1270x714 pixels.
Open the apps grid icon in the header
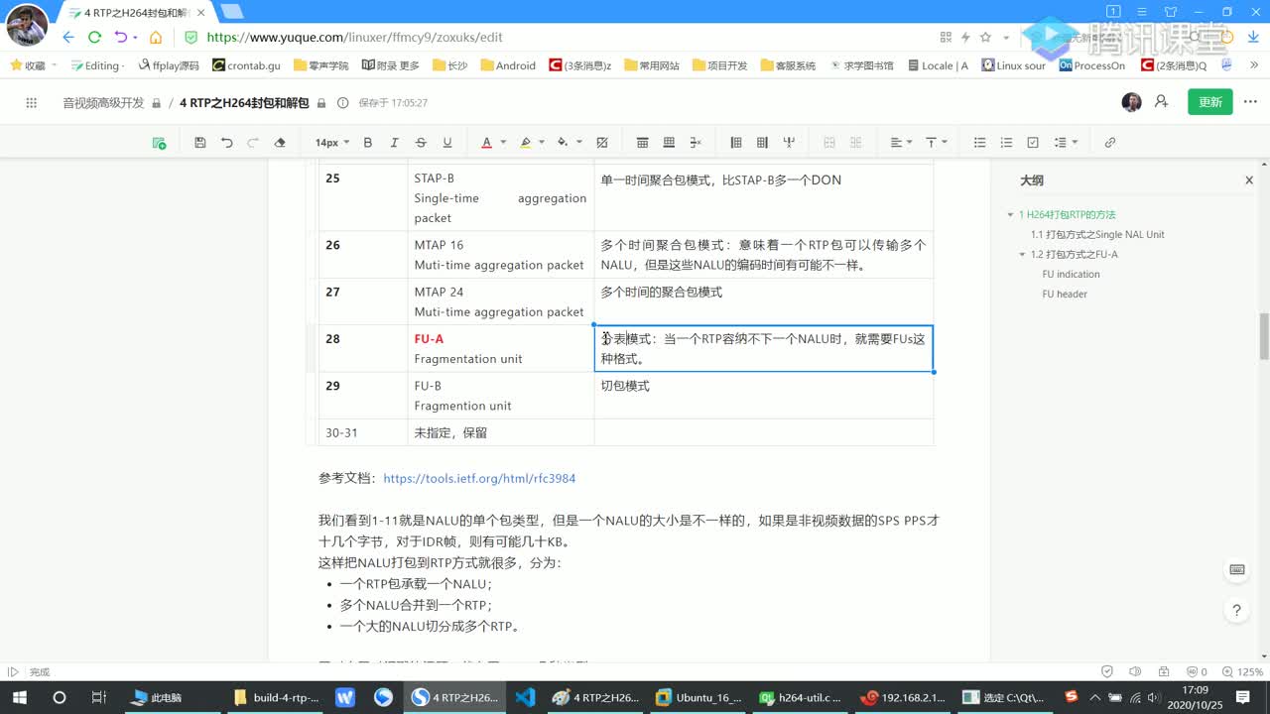(x=31, y=102)
